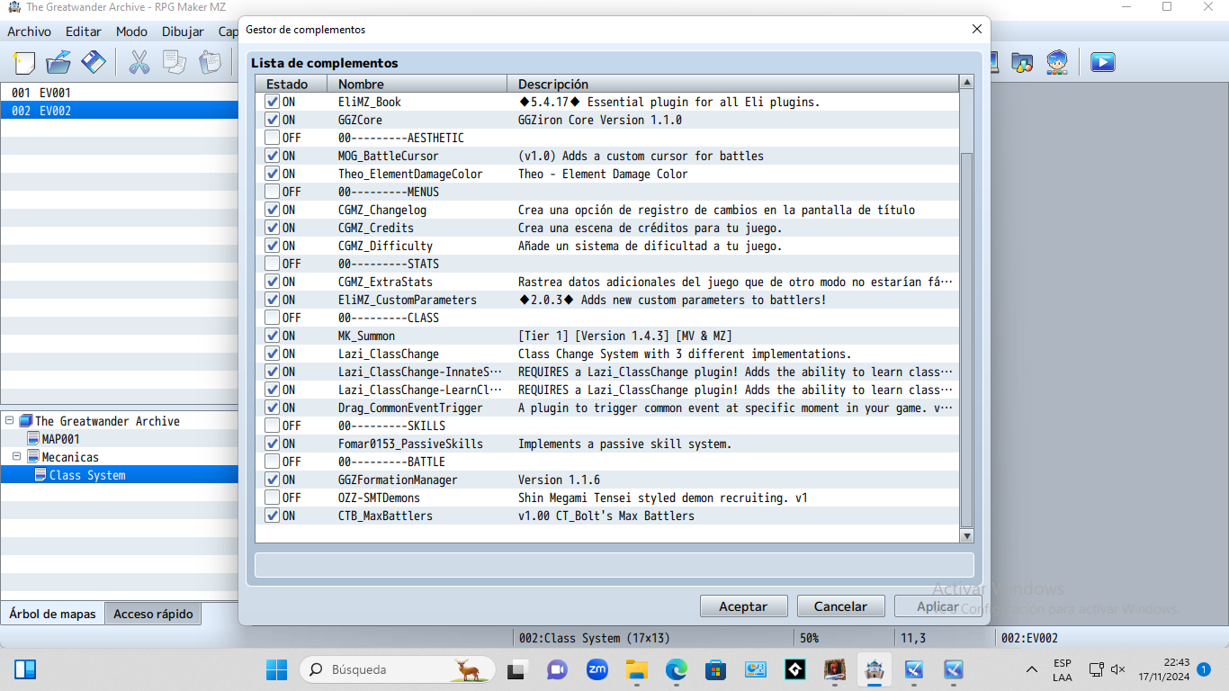Image resolution: width=1229 pixels, height=691 pixels.
Task: Click the plugin list scroll up arrow
Action: 967,83
